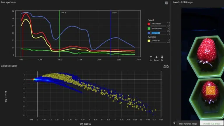Viewport: 224px width, 126px height.
Task: Switch to Pseudo RGB image tab
Action: click(x=212, y=124)
